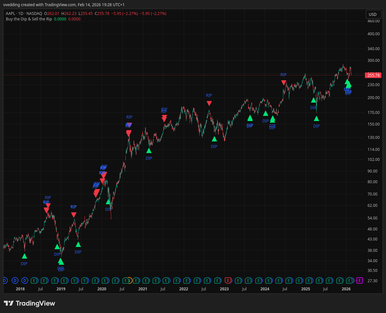The image size is (386, 313).
Task: Click the 54.00 price axis label
Action: tap(372, 218)
